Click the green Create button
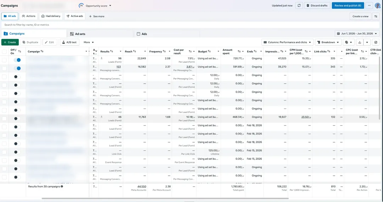 10,42
